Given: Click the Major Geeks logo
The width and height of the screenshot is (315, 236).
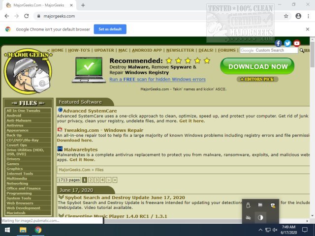Looking at the screenshot, I should tap(29, 71).
